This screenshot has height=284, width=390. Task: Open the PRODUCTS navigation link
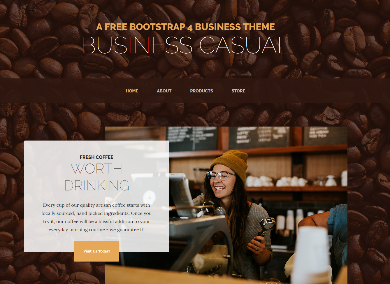coord(201,91)
